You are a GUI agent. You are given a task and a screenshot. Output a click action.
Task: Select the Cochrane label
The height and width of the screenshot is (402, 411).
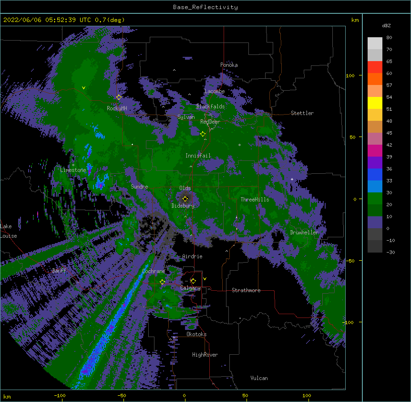click(x=154, y=271)
